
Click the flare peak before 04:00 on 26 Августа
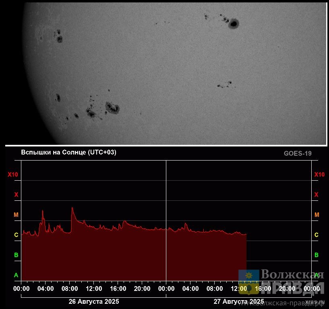pos(43,210)
